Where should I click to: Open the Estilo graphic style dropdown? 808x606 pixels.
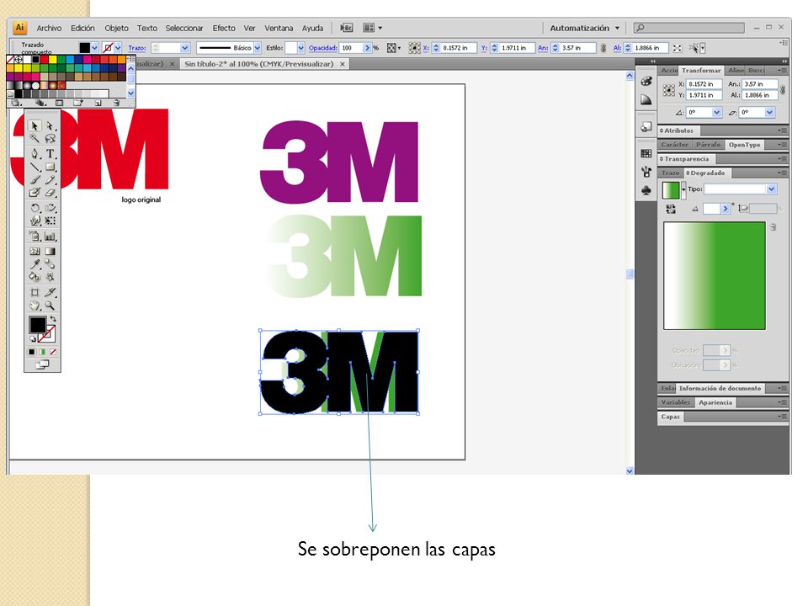pos(301,48)
